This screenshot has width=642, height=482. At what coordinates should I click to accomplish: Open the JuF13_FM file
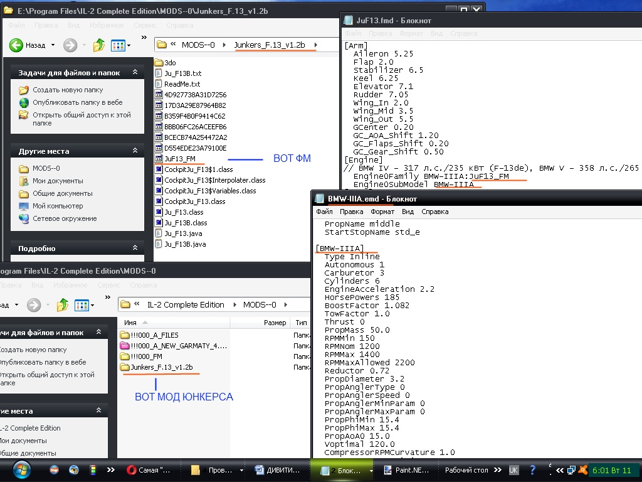(x=179, y=159)
